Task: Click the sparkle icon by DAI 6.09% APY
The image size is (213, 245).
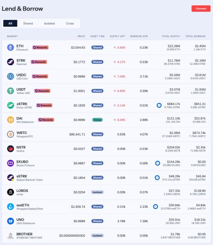Action: point(114,120)
